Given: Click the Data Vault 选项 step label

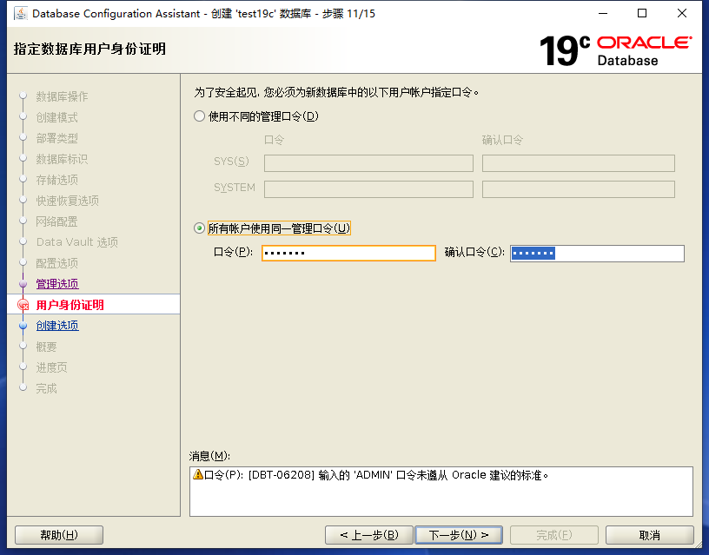Looking at the screenshot, I should click(x=77, y=242).
